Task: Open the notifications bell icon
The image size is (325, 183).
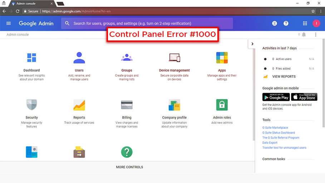Action: 304,34
